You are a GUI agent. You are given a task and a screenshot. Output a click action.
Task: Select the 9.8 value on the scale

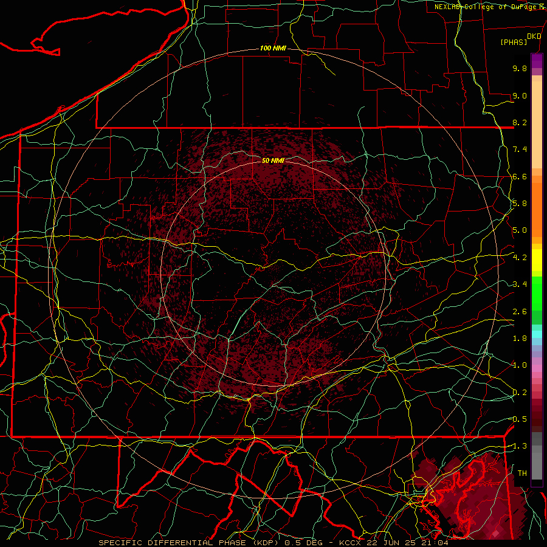[520, 68]
